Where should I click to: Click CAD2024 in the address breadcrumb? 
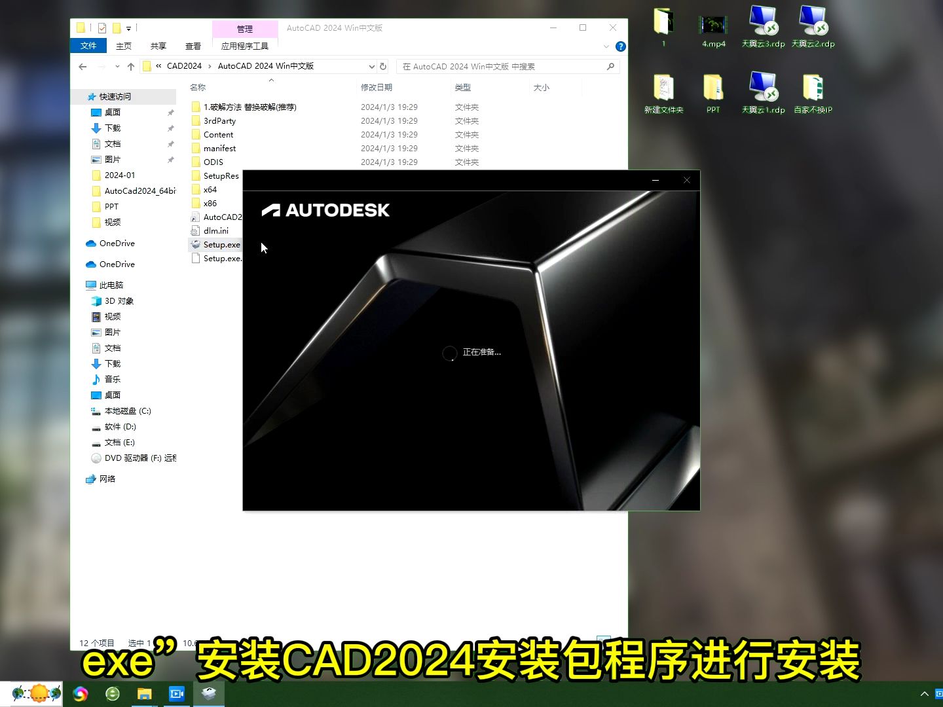[184, 66]
